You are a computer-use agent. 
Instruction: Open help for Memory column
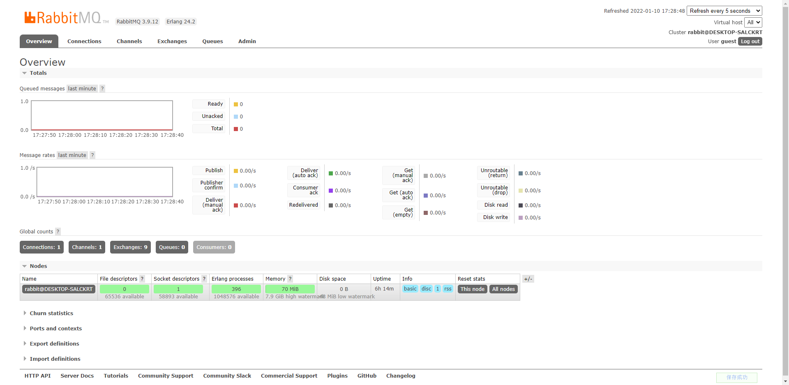tap(290, 279)
